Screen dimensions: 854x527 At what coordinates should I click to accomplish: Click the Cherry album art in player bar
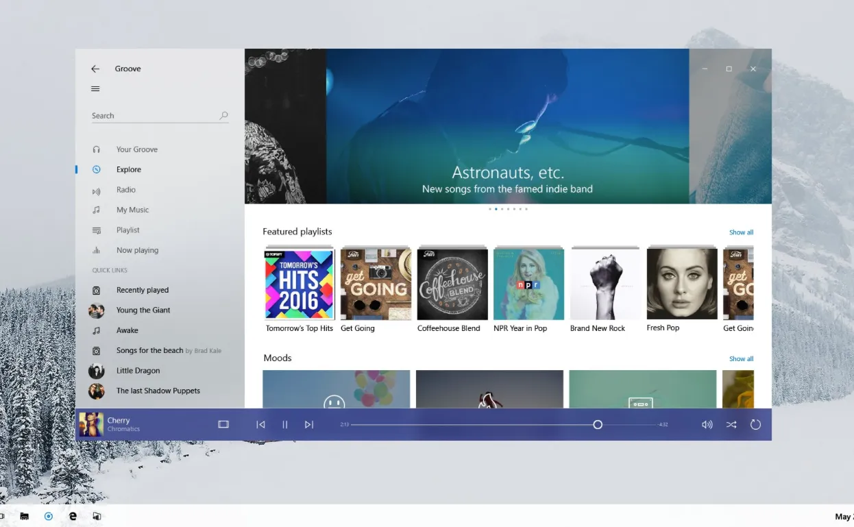(91, 425)
